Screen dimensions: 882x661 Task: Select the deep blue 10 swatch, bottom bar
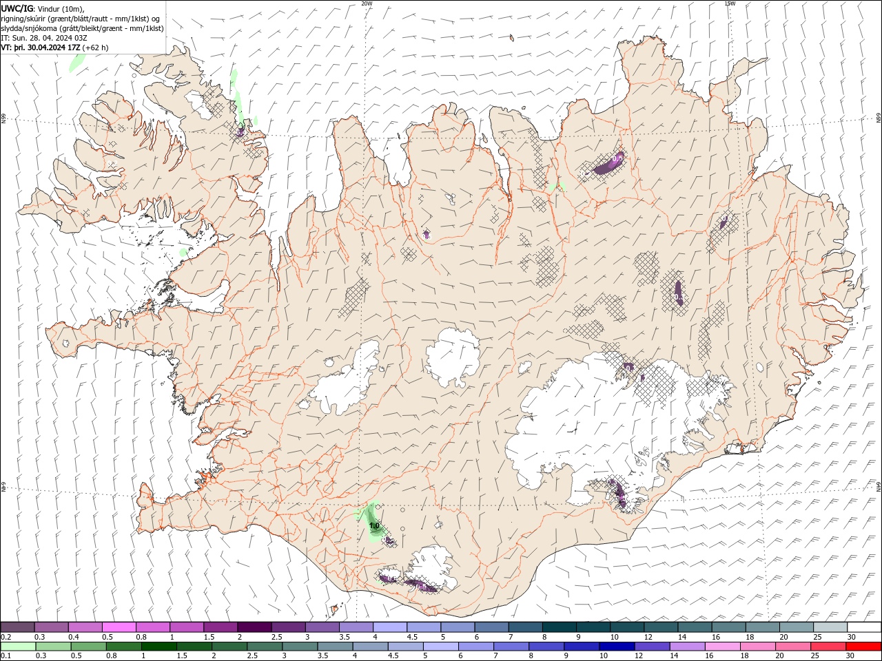pyautogui.click(x=617, y=647)
